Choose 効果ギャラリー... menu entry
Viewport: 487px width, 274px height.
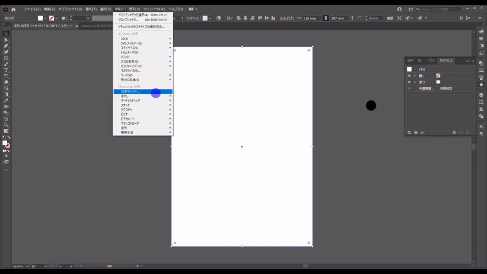pyautogui.click(x=143, y=92)
